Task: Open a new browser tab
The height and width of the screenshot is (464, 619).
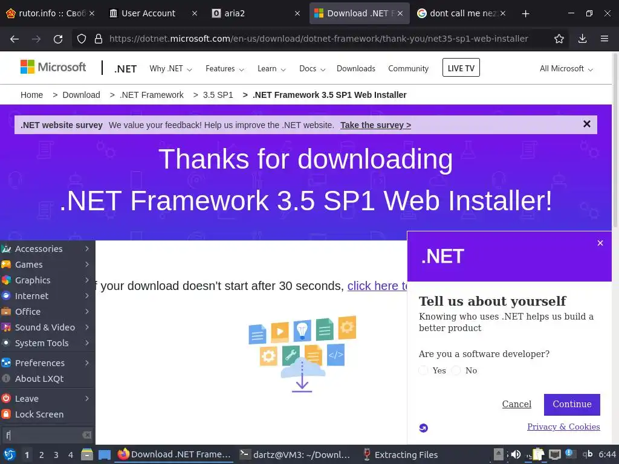Action: click(x=525, y=14)
